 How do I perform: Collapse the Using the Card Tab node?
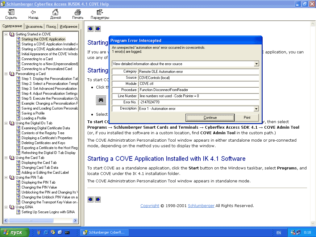6,158
